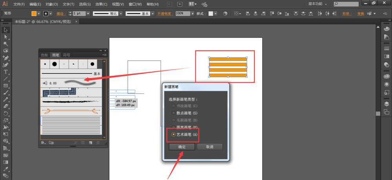The image size is (392, 180).
Task: Open the 效果(C) menu
Action: 101,4
